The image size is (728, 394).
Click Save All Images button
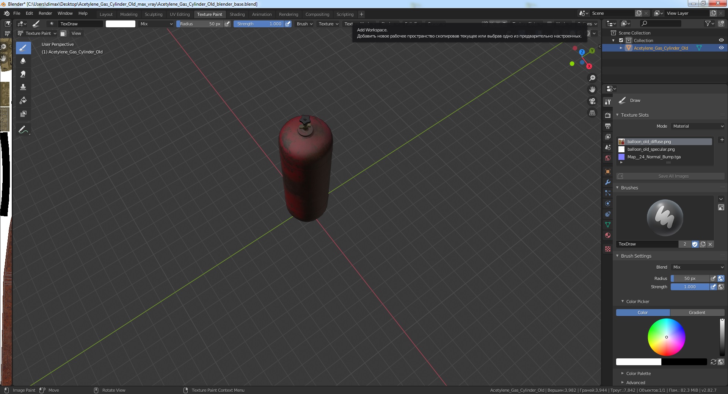(670, 176)
